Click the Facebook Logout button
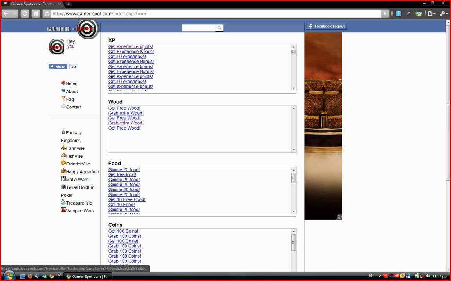Image resolution: width=451 pixels, height=281 pixels. pos(326,26)
